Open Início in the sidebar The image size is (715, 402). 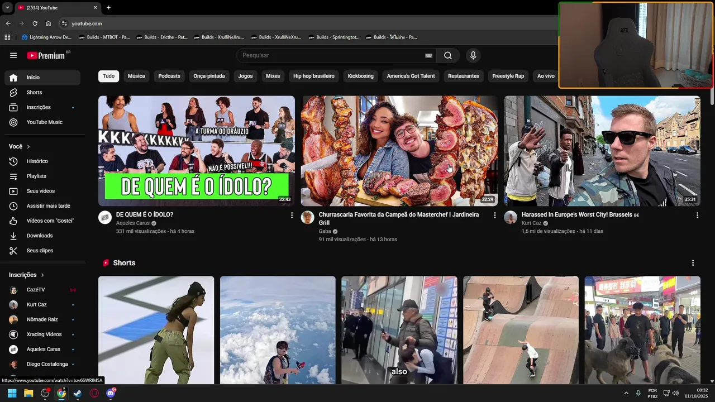[42, 78]
